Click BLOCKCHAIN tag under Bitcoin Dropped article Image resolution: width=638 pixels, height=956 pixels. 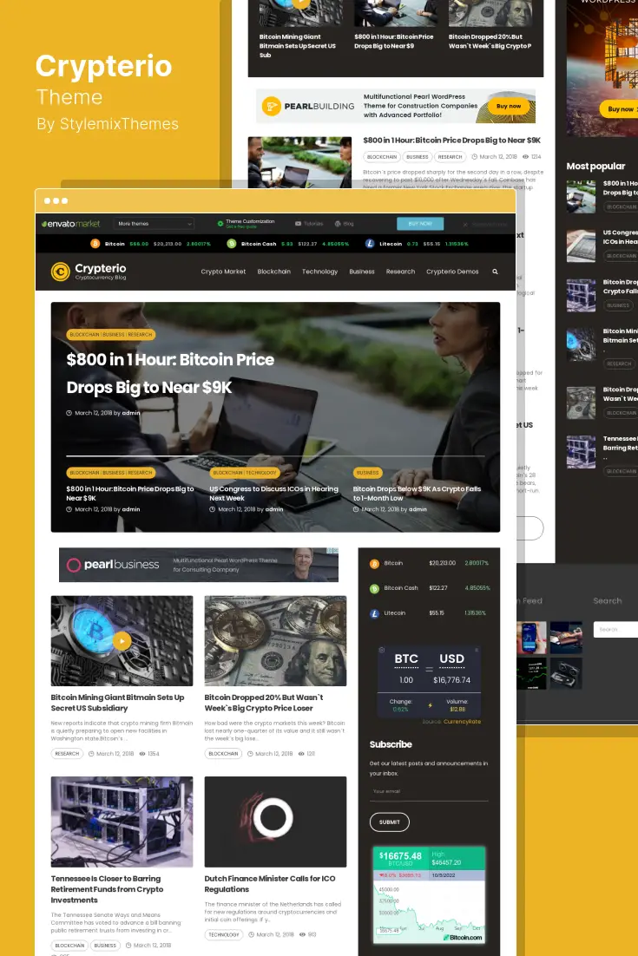click(x=223, y=754)
